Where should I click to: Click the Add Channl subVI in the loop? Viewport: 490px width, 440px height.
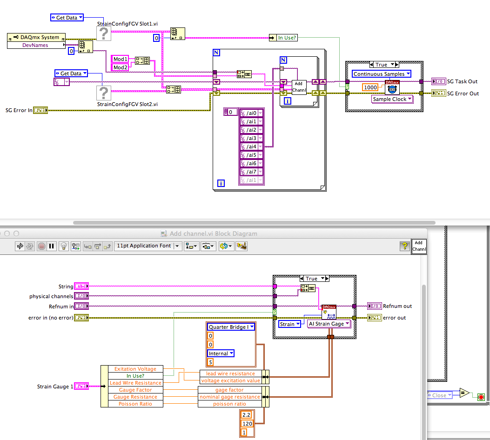[299, 87]
